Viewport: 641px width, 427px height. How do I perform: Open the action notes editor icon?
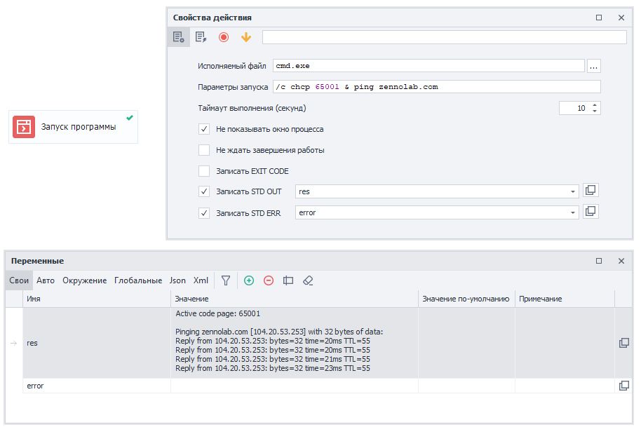tap(201, 37)
